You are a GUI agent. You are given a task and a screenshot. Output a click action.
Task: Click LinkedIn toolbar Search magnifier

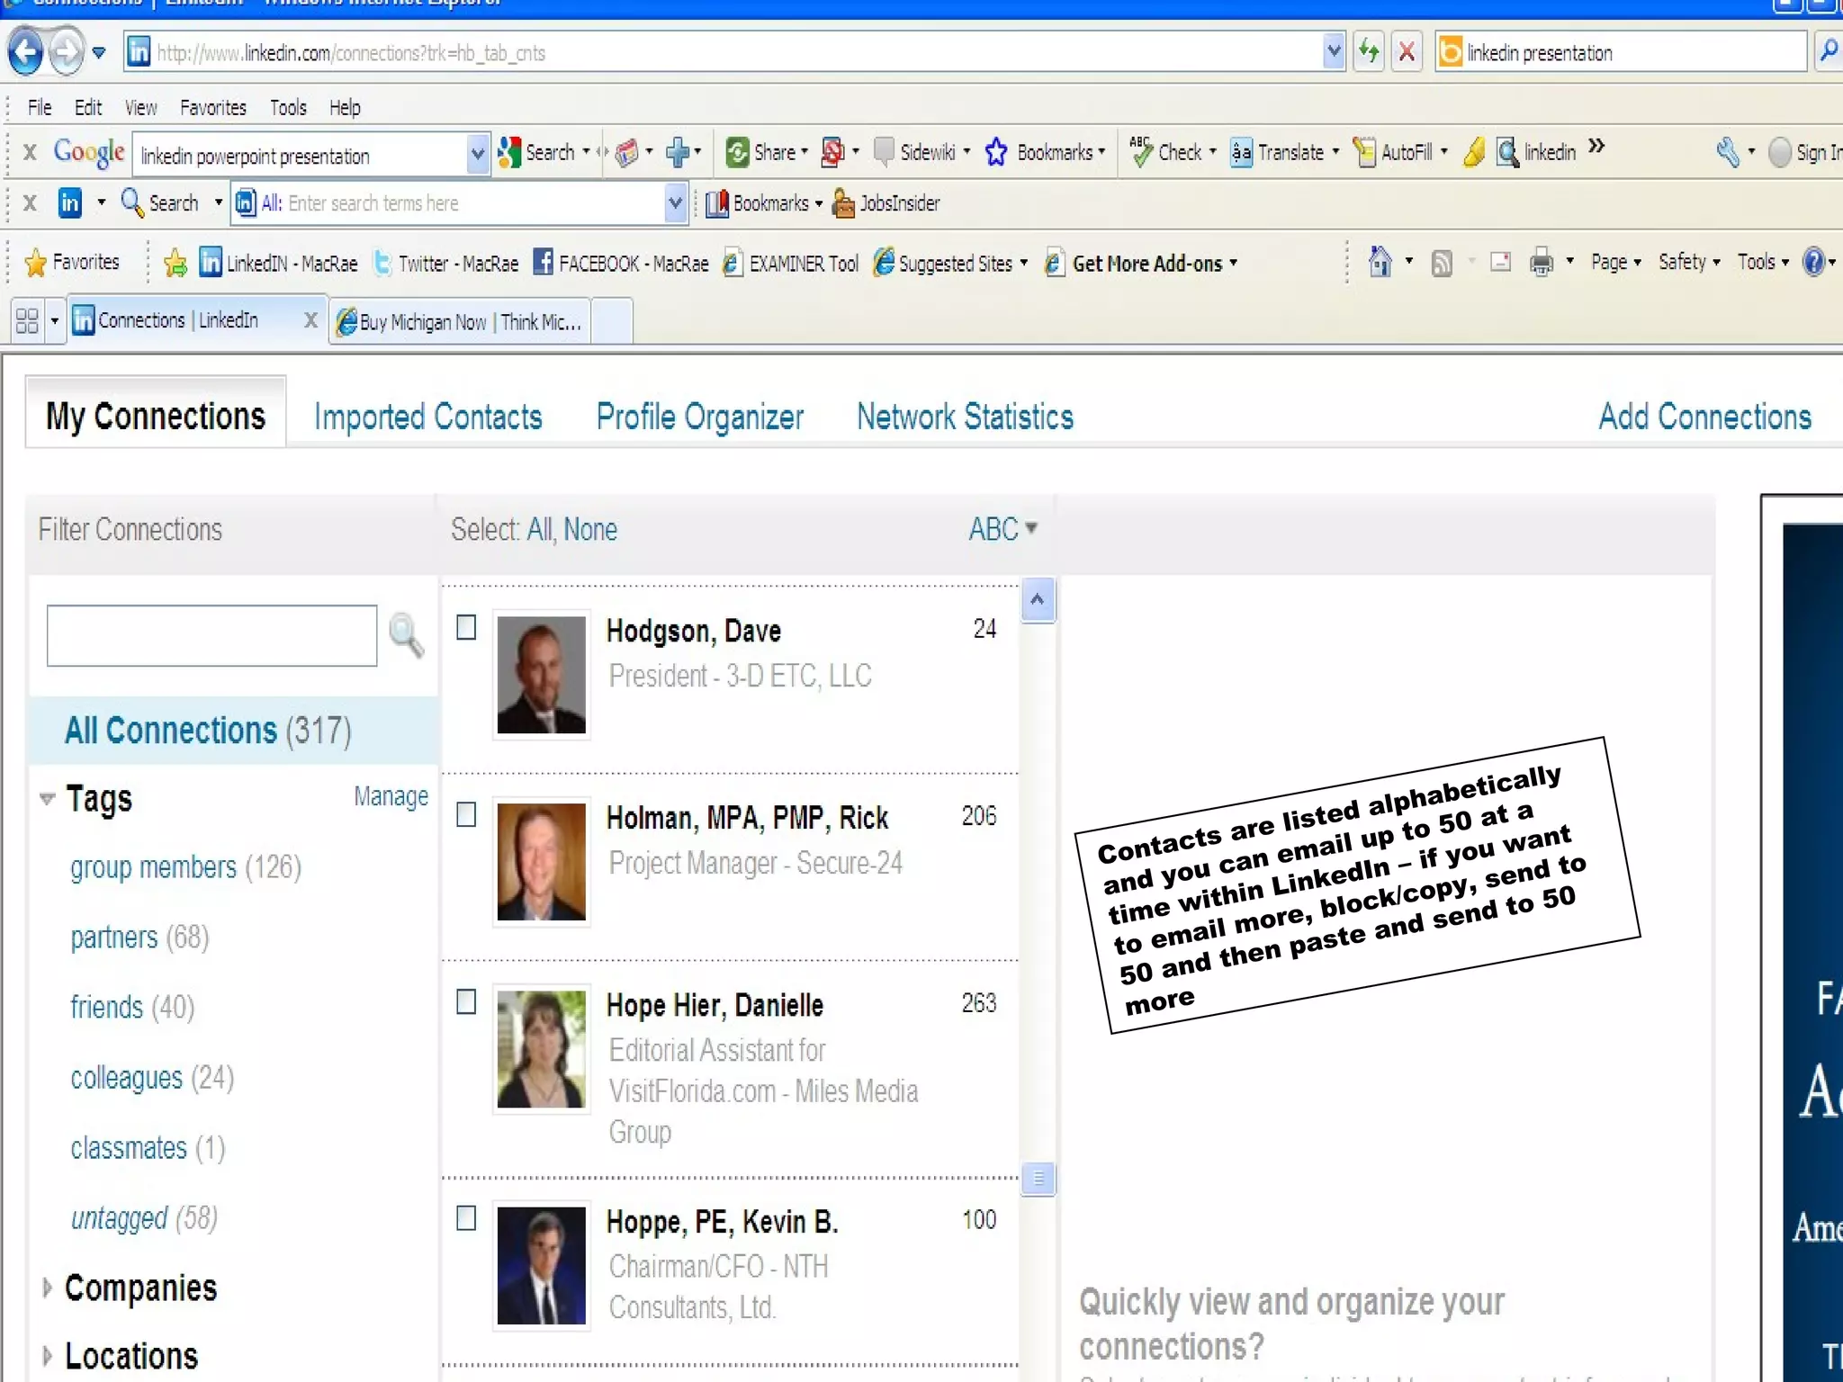pos(132,203)
